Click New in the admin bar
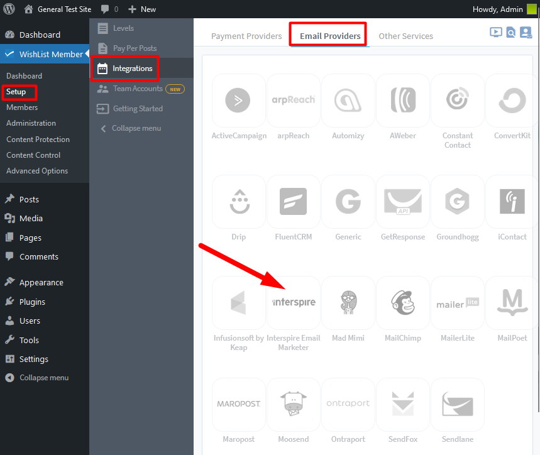The height and width of the screenshot is (455, 540). 142,9
